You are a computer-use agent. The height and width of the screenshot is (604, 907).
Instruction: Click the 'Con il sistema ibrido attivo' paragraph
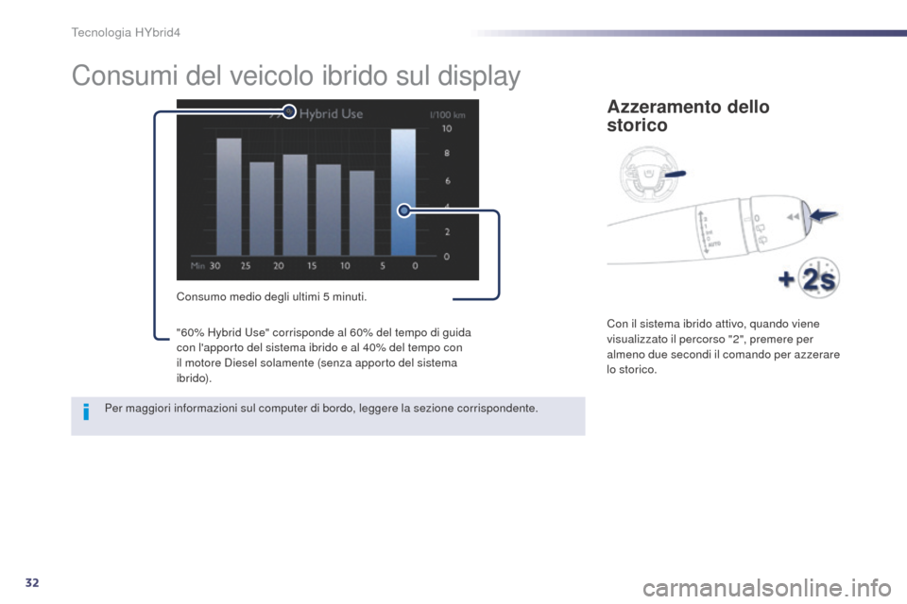[x=723, y=346]
